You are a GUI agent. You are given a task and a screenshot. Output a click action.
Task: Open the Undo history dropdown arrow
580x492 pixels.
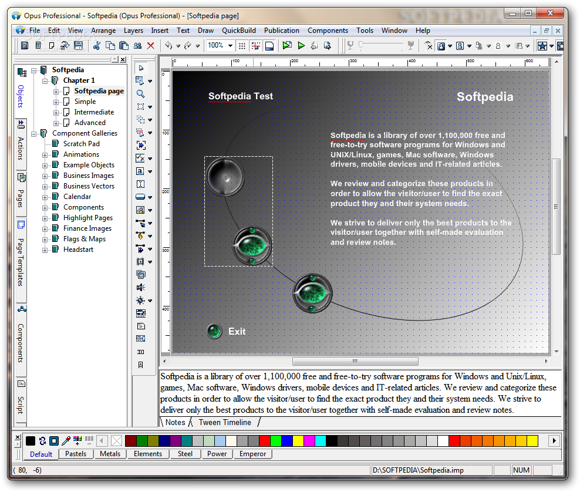pos(178,46)
